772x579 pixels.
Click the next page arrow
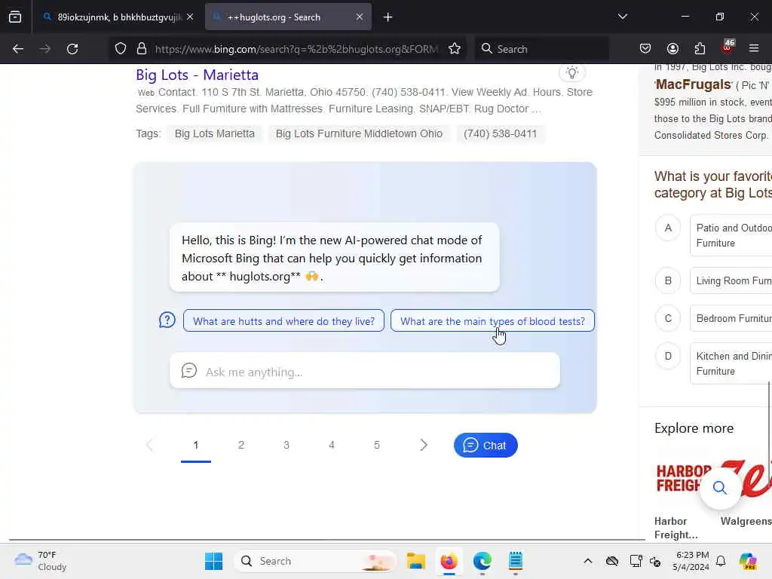(424, 445)
